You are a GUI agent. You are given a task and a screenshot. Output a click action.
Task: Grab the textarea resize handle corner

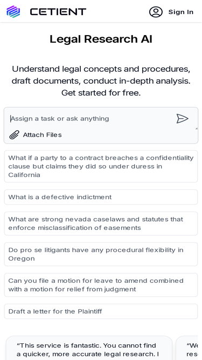coord(196,129)
